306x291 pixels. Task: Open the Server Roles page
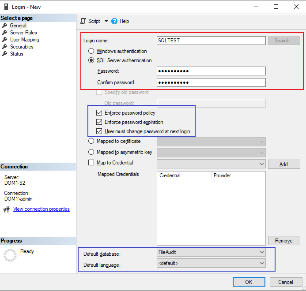click(x=23, y=33)
